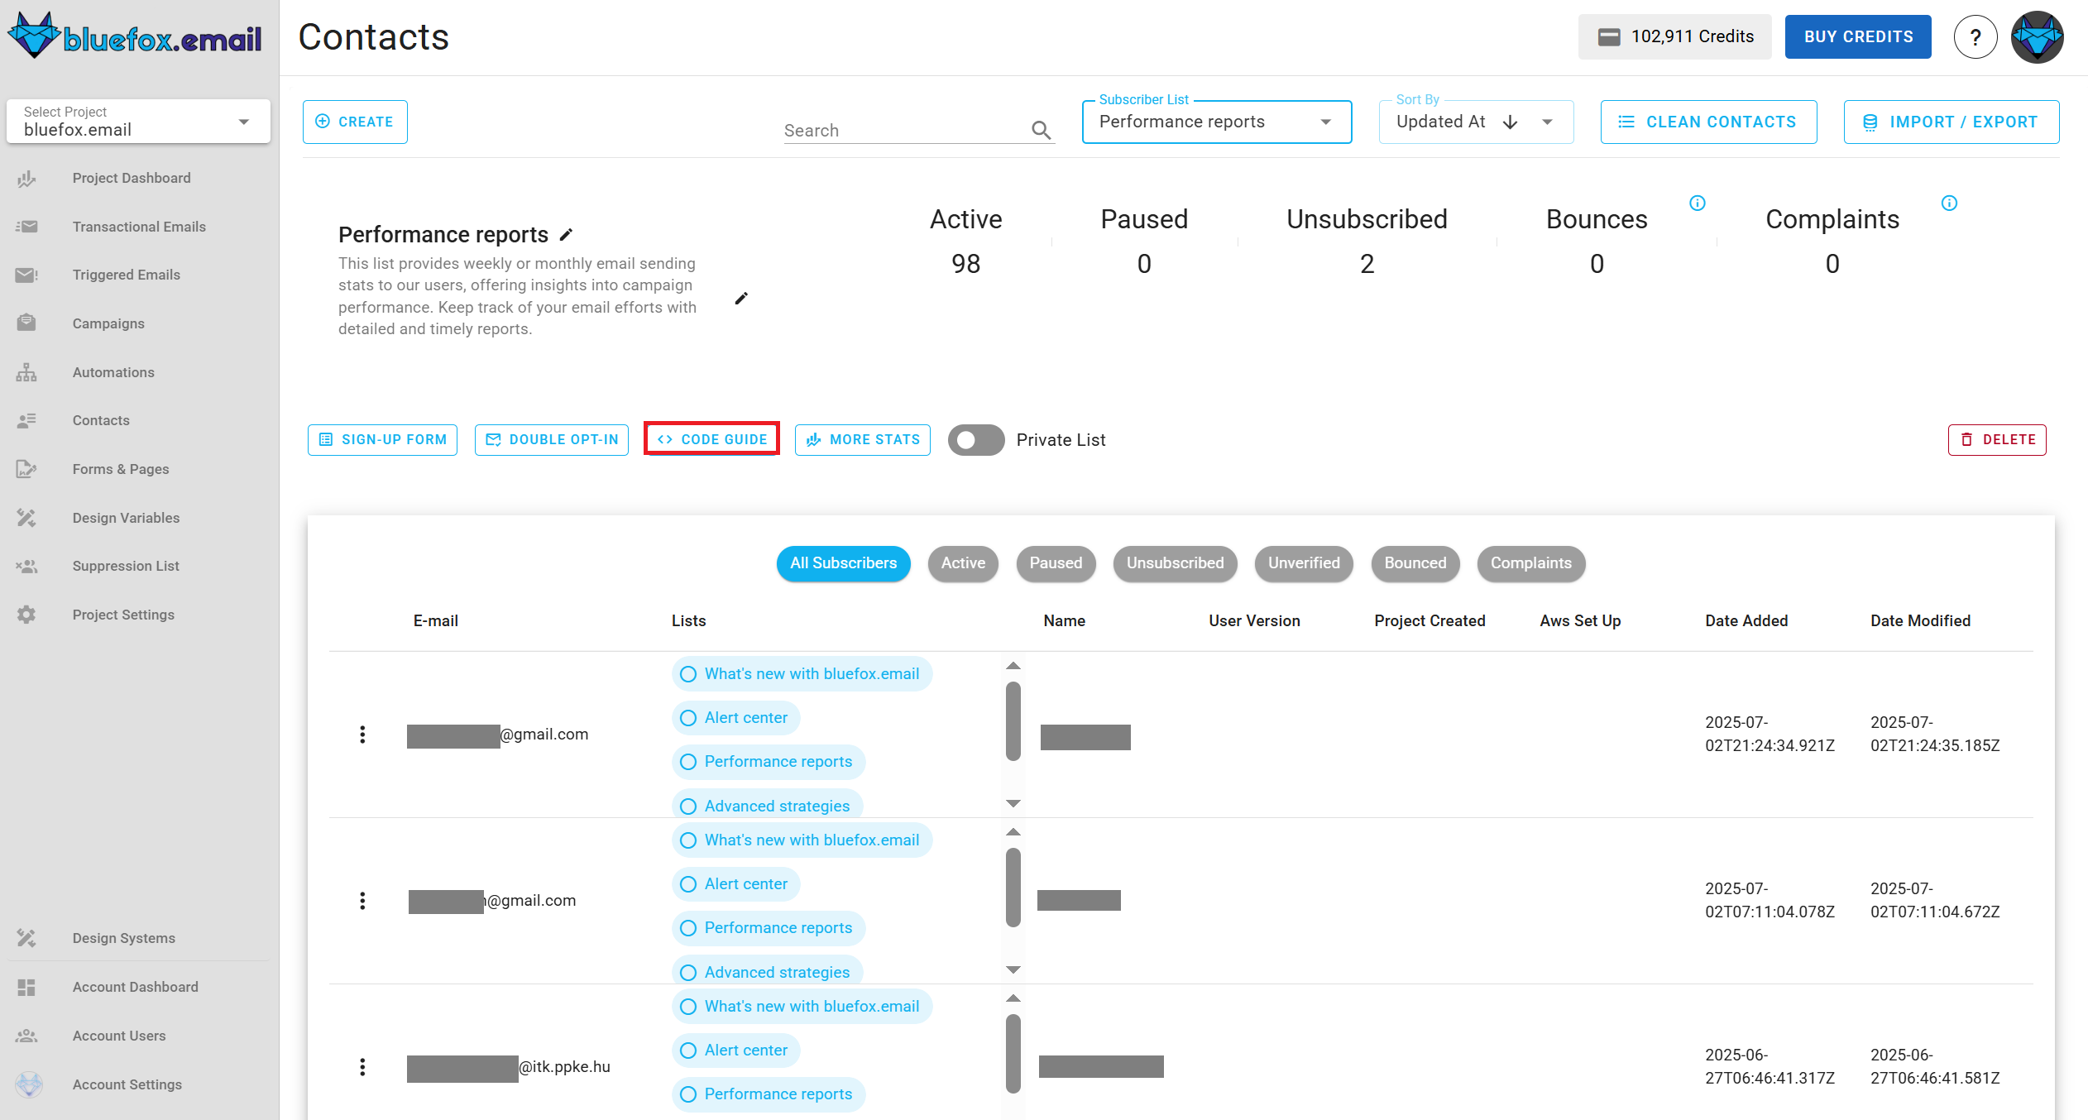Open Design Variables
The image size is (2088, 1120).
pyautogui.click(x=126, y=518)
